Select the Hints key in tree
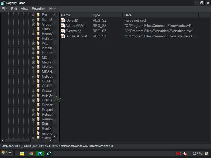The width and height of the screenshot is (211, 158). point(46,29)
